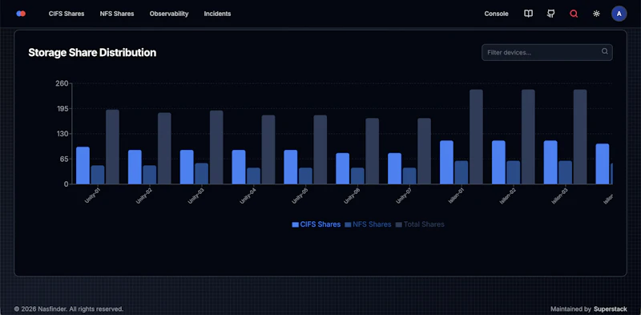
Task: Open the GitHub icon link
Action: pyautogui.click(x=550, y=14)
